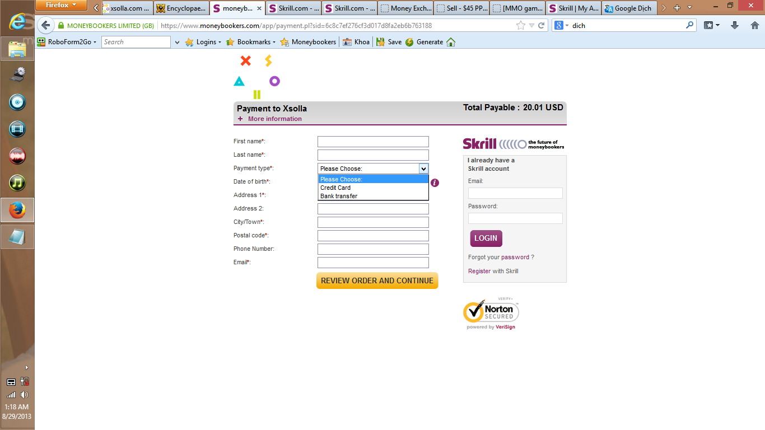Click the touch keyboard tray icon
This screenshot has width=765, height=430.
pyautogui.click(x=11, y=382)
